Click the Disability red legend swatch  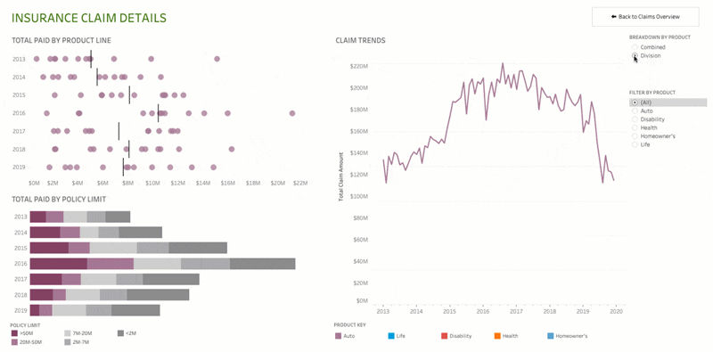click(x=444, y=336)
